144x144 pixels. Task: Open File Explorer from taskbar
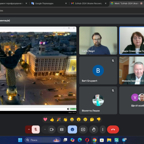(109, 140)
